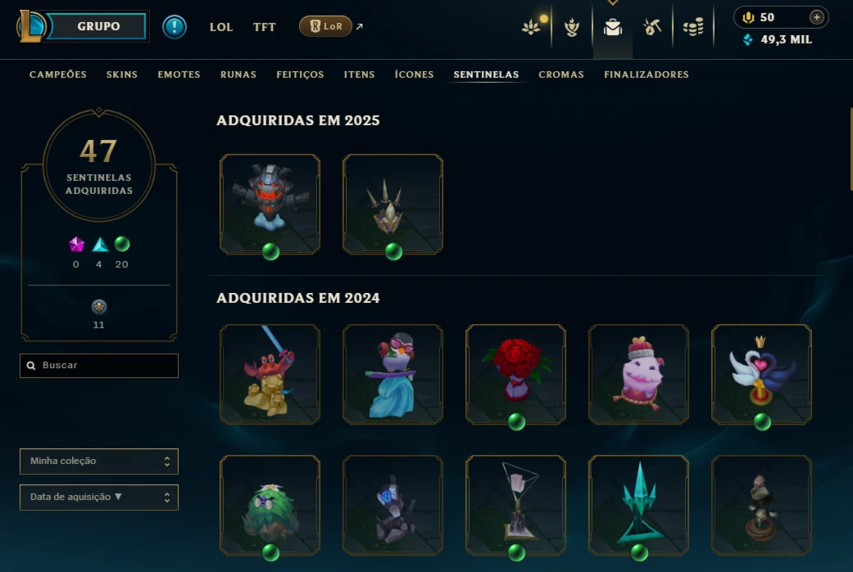Screen dimensions: 853x572
Task: Open the Store coins icon
Action: pyautogui.click(x=693, y=27)
